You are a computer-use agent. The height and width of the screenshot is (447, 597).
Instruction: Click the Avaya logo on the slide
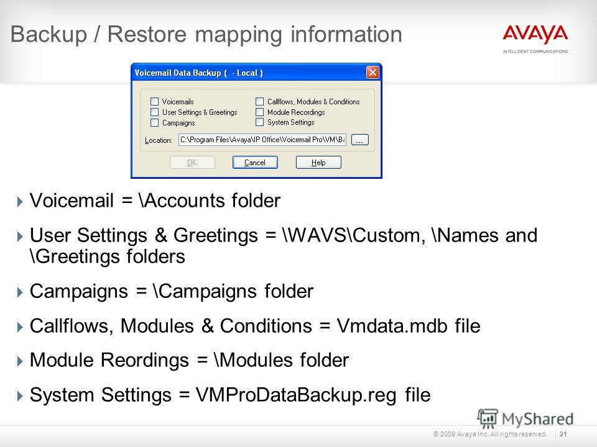point(535,34)
